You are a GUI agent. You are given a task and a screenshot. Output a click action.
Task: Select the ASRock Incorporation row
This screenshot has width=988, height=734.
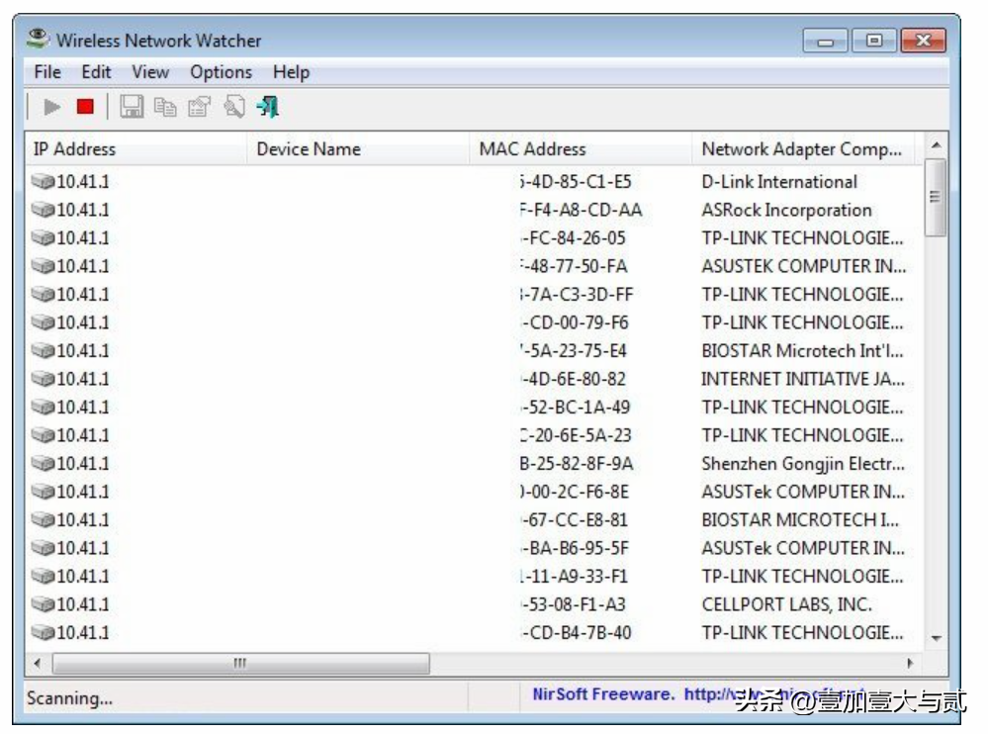[x=472, y=210]
